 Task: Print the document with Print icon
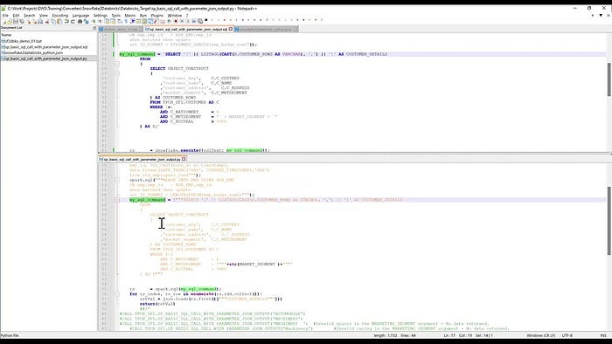tap(40, 21)
